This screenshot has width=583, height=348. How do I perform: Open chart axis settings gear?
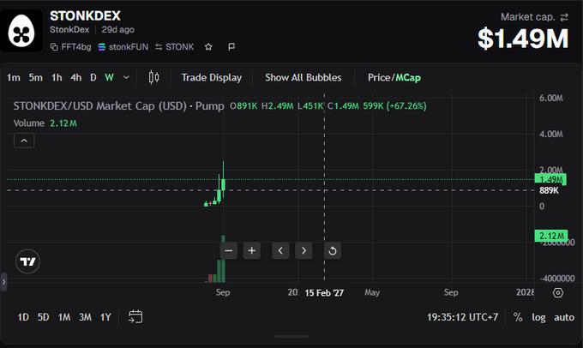click(x=558, y=292)
